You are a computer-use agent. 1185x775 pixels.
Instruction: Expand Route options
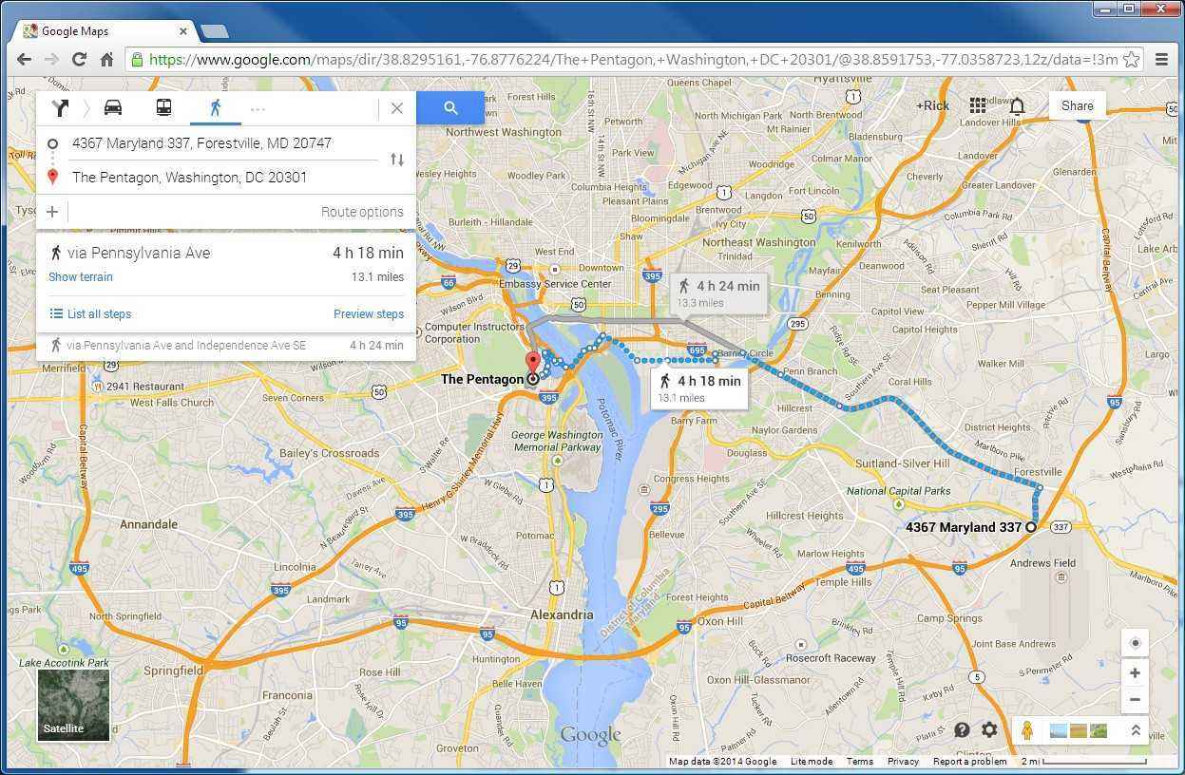361,212
